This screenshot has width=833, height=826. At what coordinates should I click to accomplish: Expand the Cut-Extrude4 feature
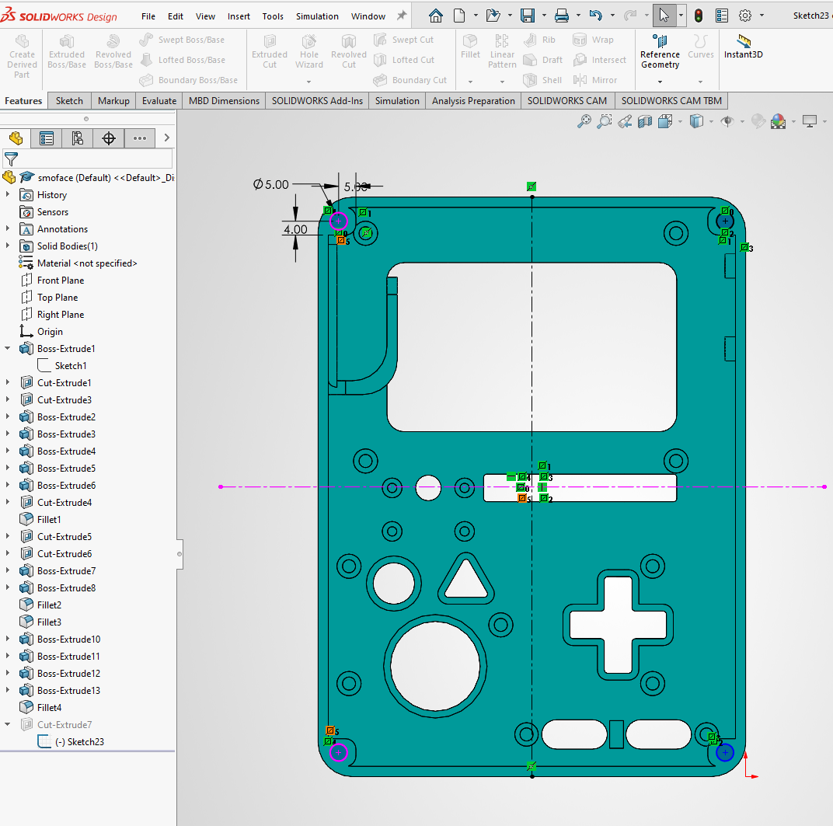tap(8, 503)
